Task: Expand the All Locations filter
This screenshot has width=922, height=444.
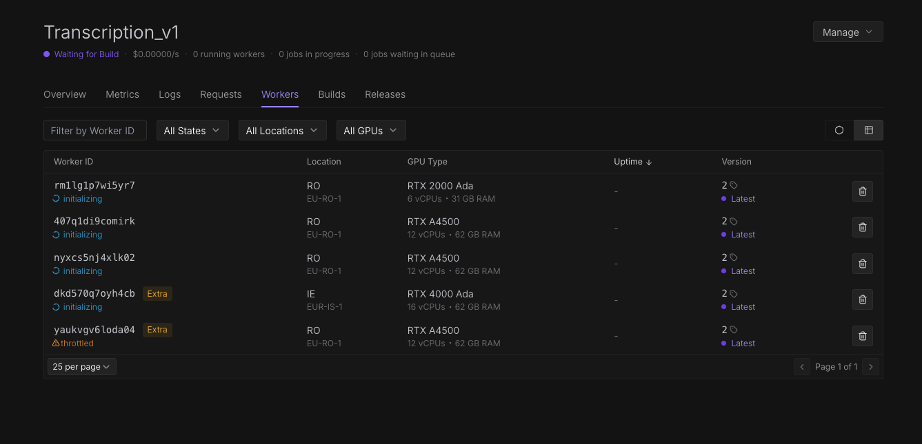Action: [x=282, y=131]
